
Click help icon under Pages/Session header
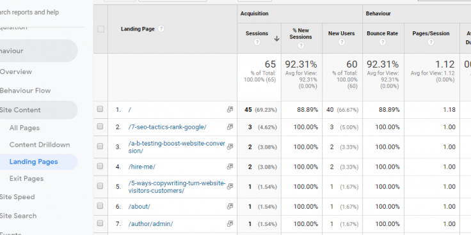pyautogui.click(x=431, y=42)
